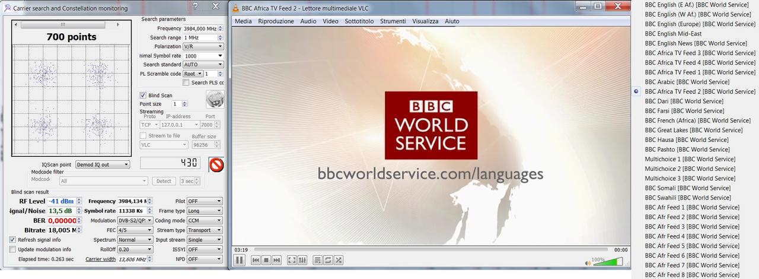This screenshot has width=759, height=279.
Task: Open the Video menu in VLC
Action: pos(331,21)
